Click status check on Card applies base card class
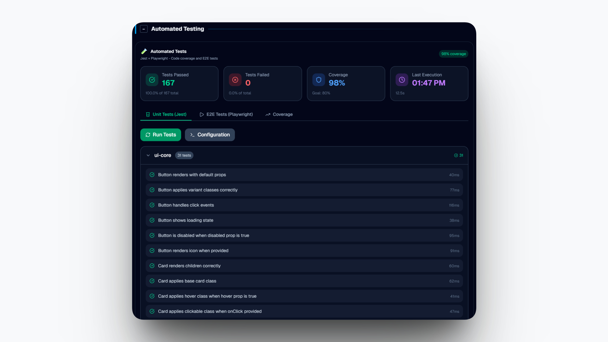The width and height of the screenshot is (608, 342). [x=152, y=281]
